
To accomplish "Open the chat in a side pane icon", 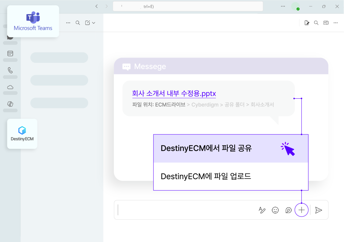I will tap(326, 23).
